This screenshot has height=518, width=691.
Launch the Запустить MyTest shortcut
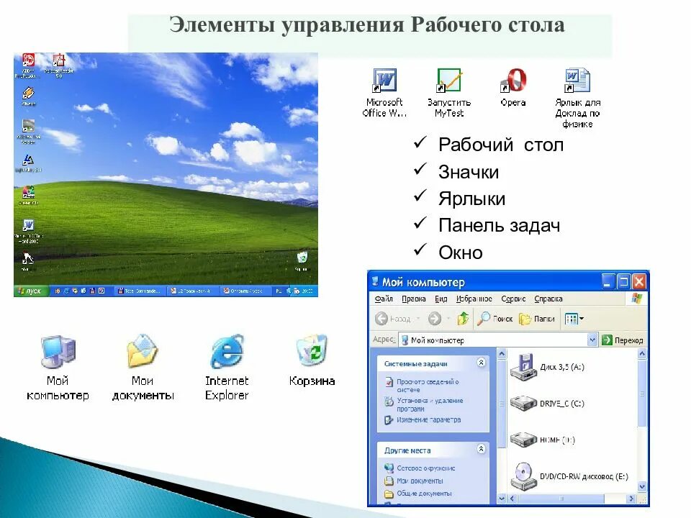point(449,80)
